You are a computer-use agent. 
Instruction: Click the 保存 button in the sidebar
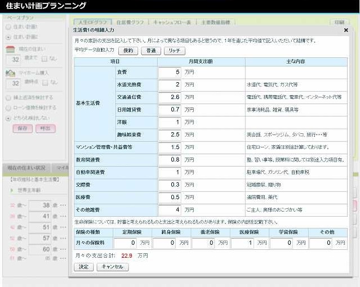click(x=23, y=128)
